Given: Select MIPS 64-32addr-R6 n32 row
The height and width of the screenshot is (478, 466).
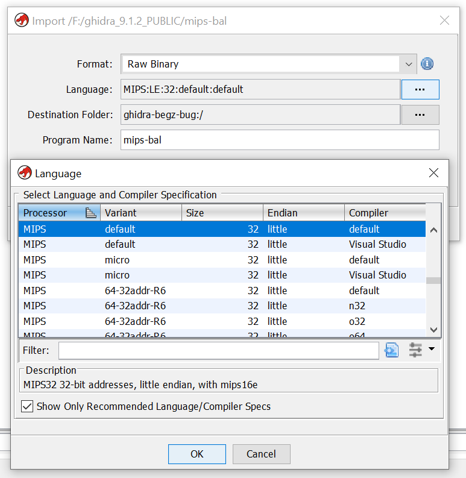Looking at the screenshot, I should (x=222, y=306).
